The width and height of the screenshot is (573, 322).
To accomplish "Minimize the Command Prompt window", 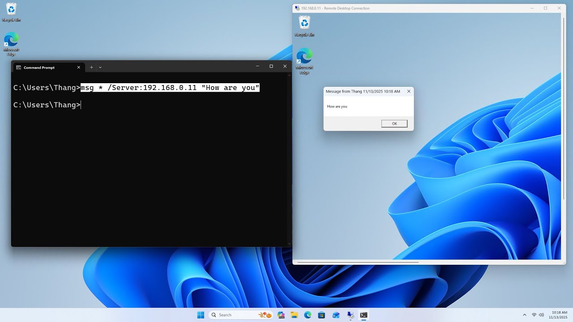I will point(257,66).
